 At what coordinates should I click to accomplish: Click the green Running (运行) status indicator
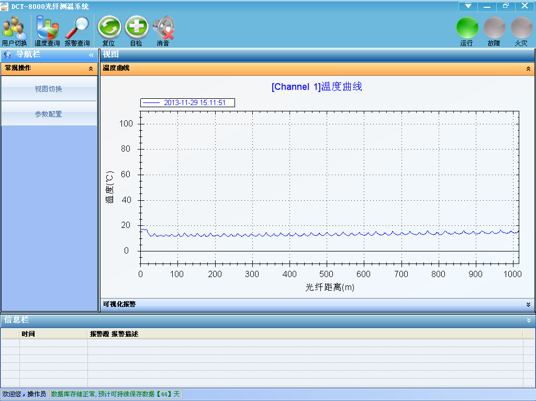[x=467, y=29]
